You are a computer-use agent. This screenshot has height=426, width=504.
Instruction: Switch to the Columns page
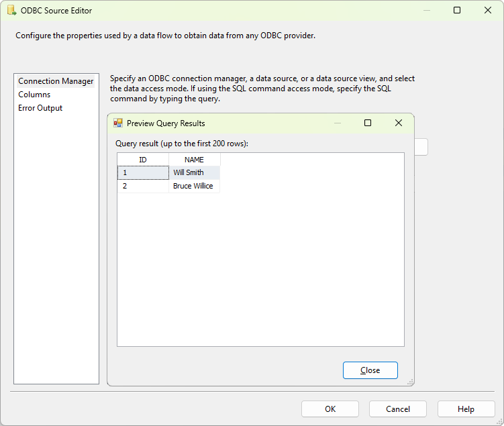click(x=34, y=95)
